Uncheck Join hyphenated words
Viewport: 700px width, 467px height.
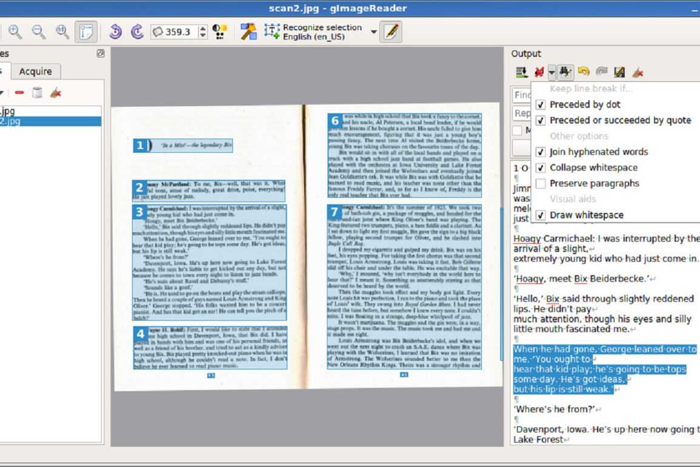tap(541, 152)
